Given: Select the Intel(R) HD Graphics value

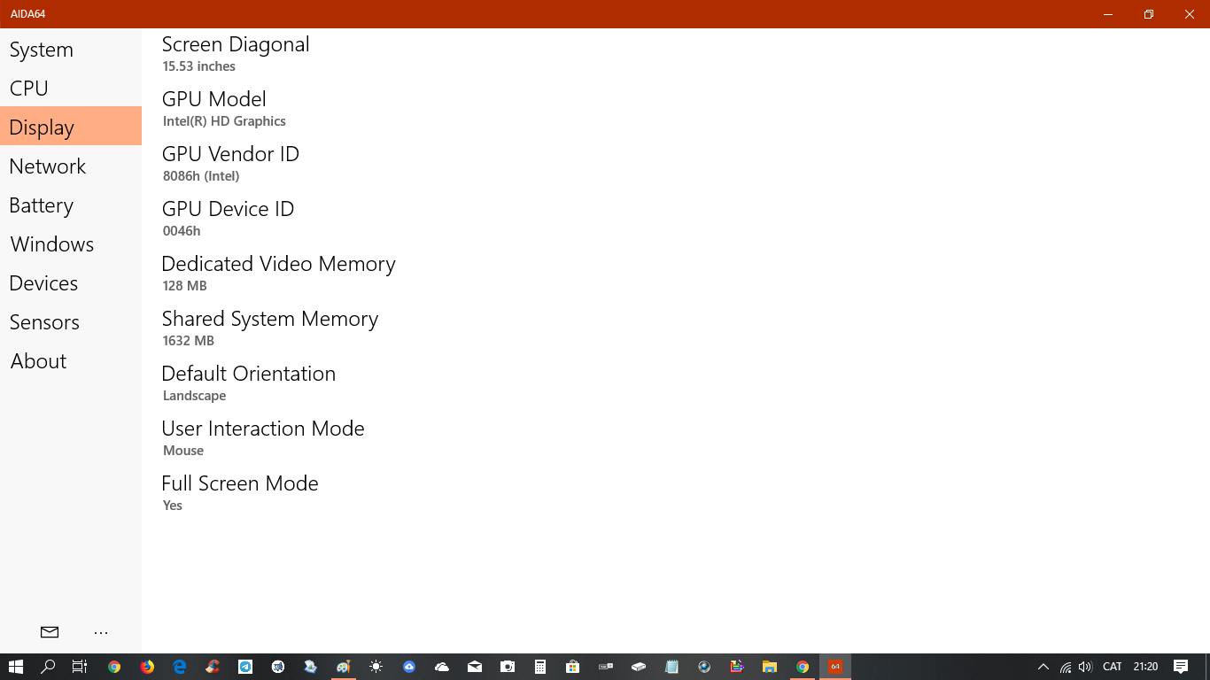Looking at the screenshot, I should (x=224, y=121).
